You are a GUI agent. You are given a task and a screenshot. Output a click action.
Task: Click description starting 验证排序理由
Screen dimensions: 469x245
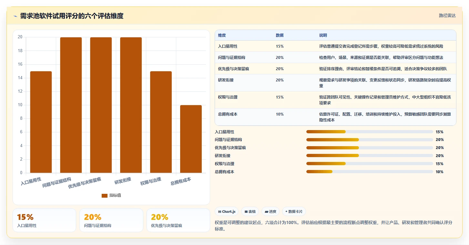pos(383,69)
